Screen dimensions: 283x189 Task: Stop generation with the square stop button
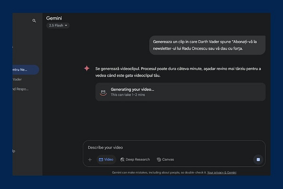coord(258,160)
